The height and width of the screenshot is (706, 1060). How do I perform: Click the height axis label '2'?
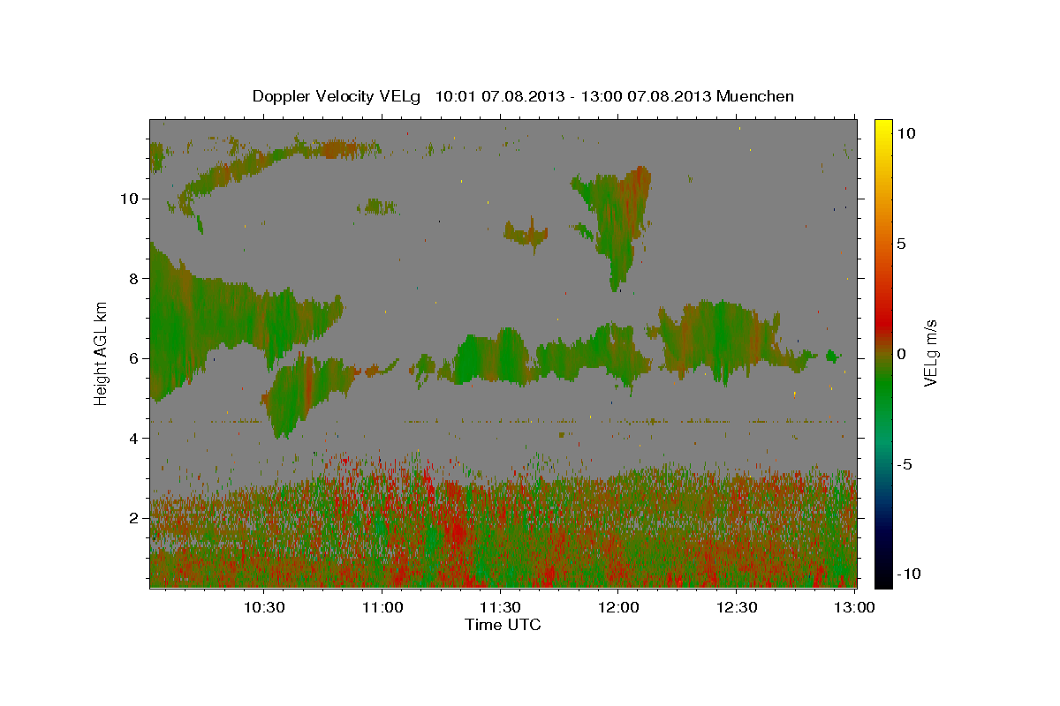click(132, 518)
